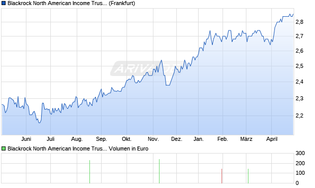Click the 2,5 price axis value
Screen dimensions: 315x188
pyautogui.click(x=300, y=66)
